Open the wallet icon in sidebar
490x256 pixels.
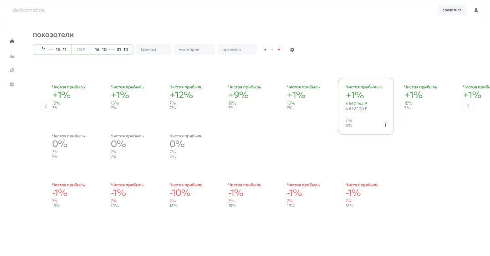pos(12,85)
